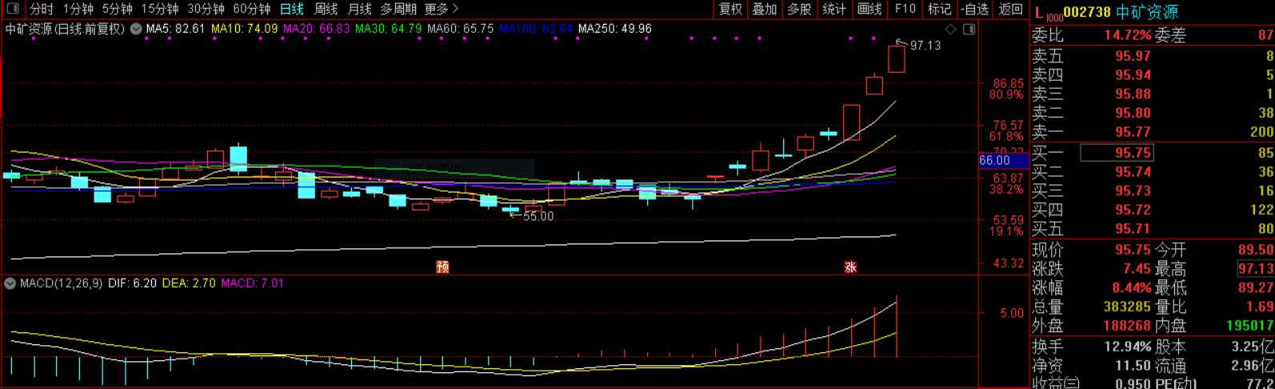Open the 标记 marker tool
This screenshot has width=1275, height=389.
pyautogui.click(x=939, y=9)
